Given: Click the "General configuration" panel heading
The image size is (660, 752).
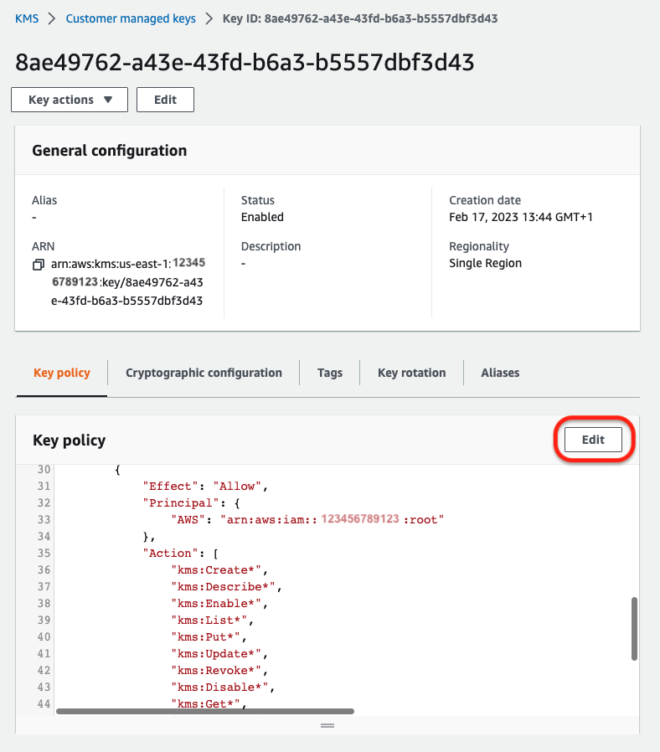Looking at the screenshot, I should (110, 151).
